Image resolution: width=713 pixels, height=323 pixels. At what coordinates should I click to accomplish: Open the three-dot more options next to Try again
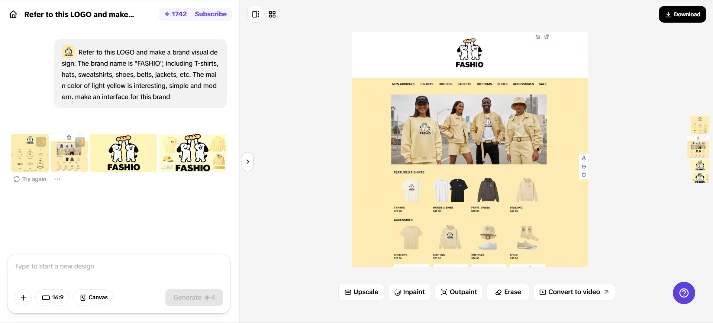pyautogui.click(x=57, y=179)
